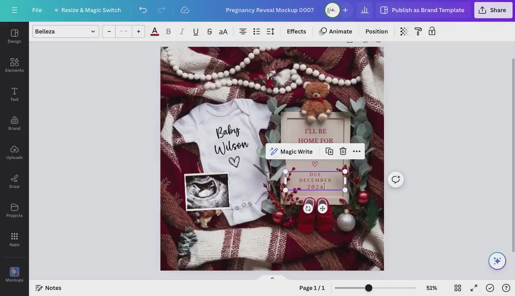Open the Elements panel
Viewport: 515px width, 296px height.
click(15, 65)
